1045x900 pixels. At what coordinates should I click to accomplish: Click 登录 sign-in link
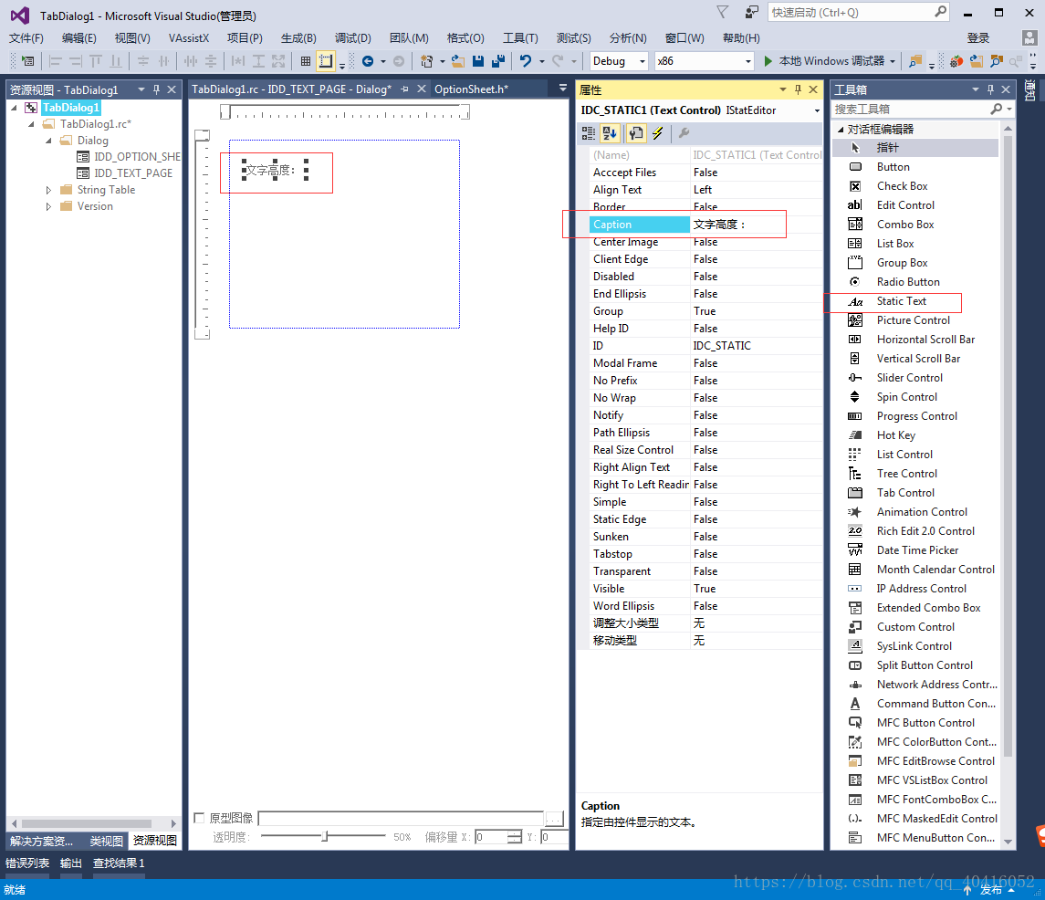pos(977,38)
